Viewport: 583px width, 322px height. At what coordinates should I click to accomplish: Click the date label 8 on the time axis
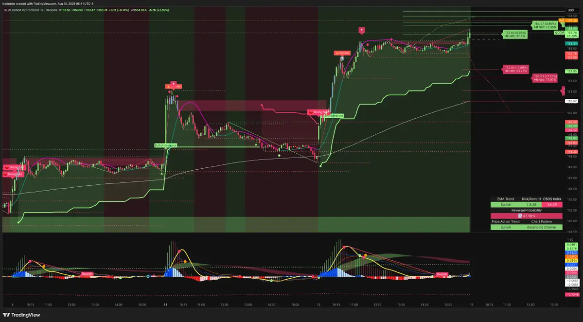pyautogui.click(x=12, y=305)
